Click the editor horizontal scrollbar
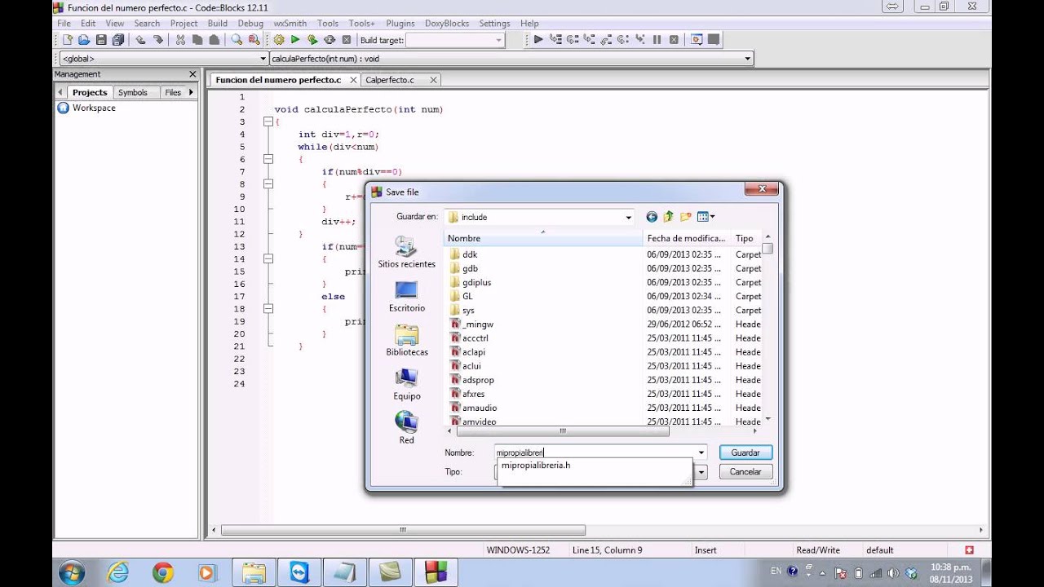The height and width of the screenshot is (587, 1044). [x=403, y=530]
